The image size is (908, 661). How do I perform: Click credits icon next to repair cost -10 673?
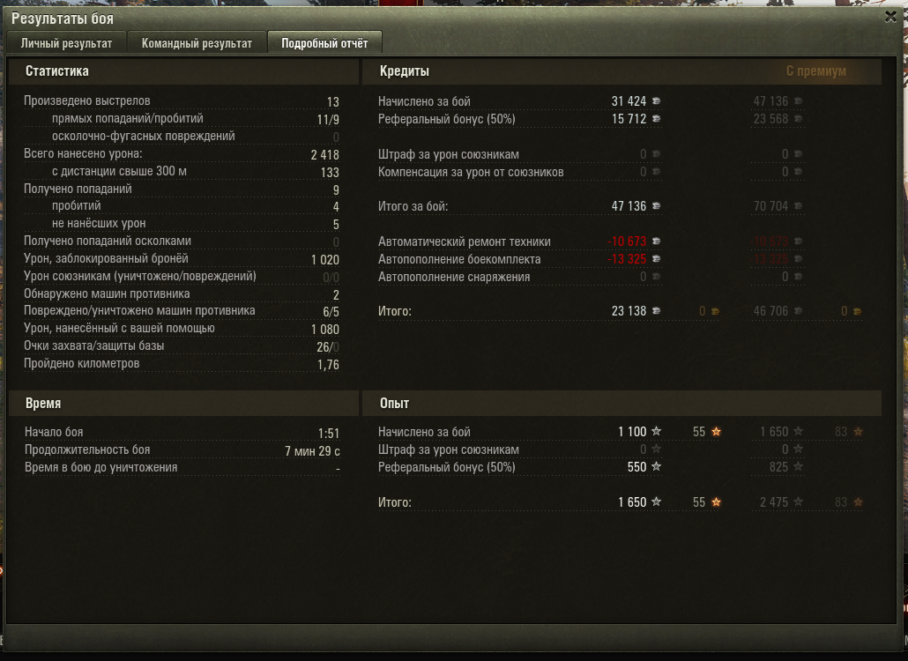pos(656,241)
